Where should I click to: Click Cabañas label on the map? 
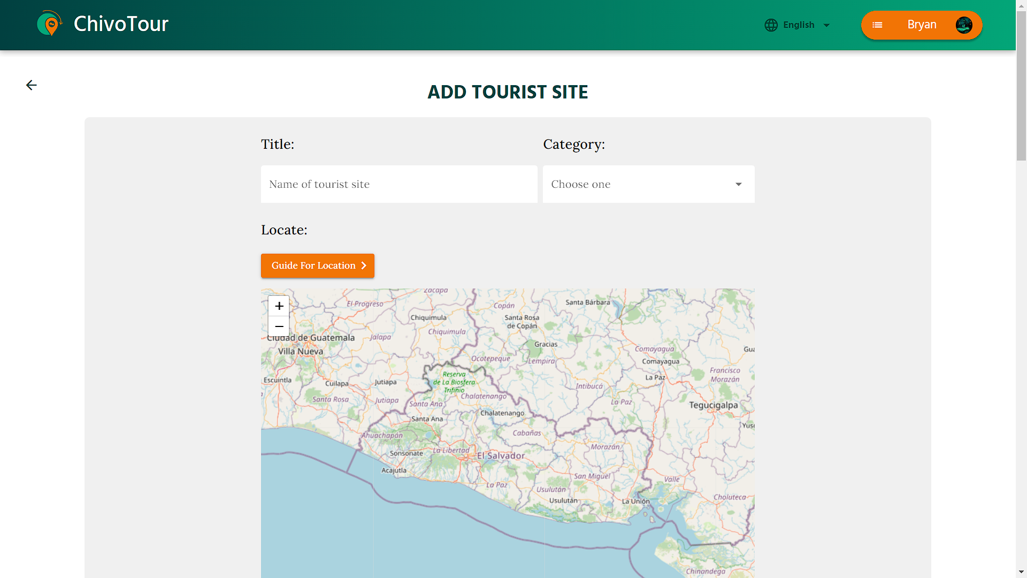coord(527,433)
